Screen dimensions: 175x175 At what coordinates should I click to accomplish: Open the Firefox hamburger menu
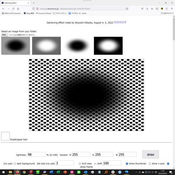(x=172, y=9)
